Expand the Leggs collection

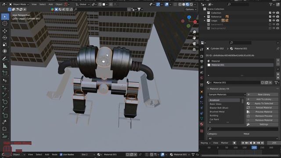(x=205, y=21)
